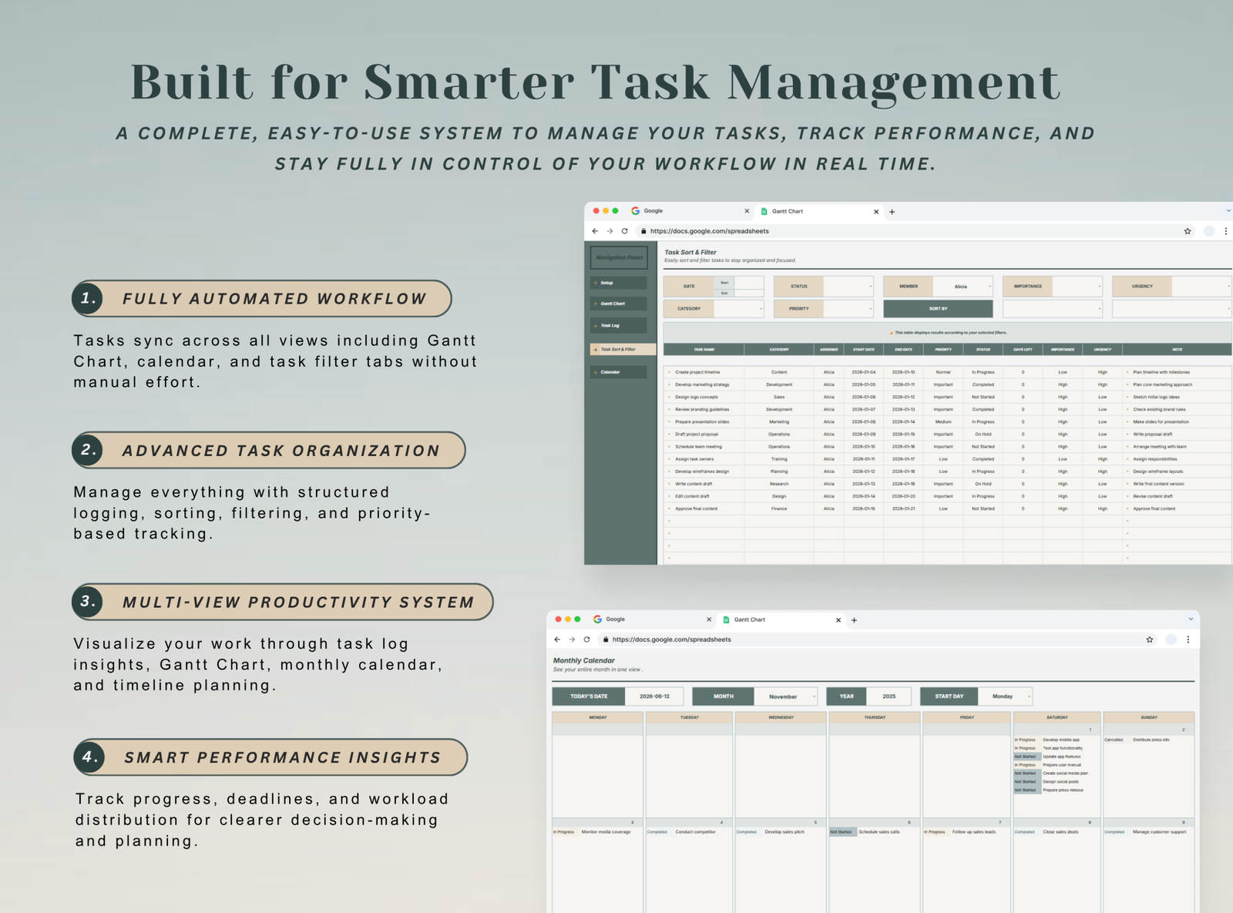Bookmark the page with star in Monthly Calendar window

tap(1150, 639)
